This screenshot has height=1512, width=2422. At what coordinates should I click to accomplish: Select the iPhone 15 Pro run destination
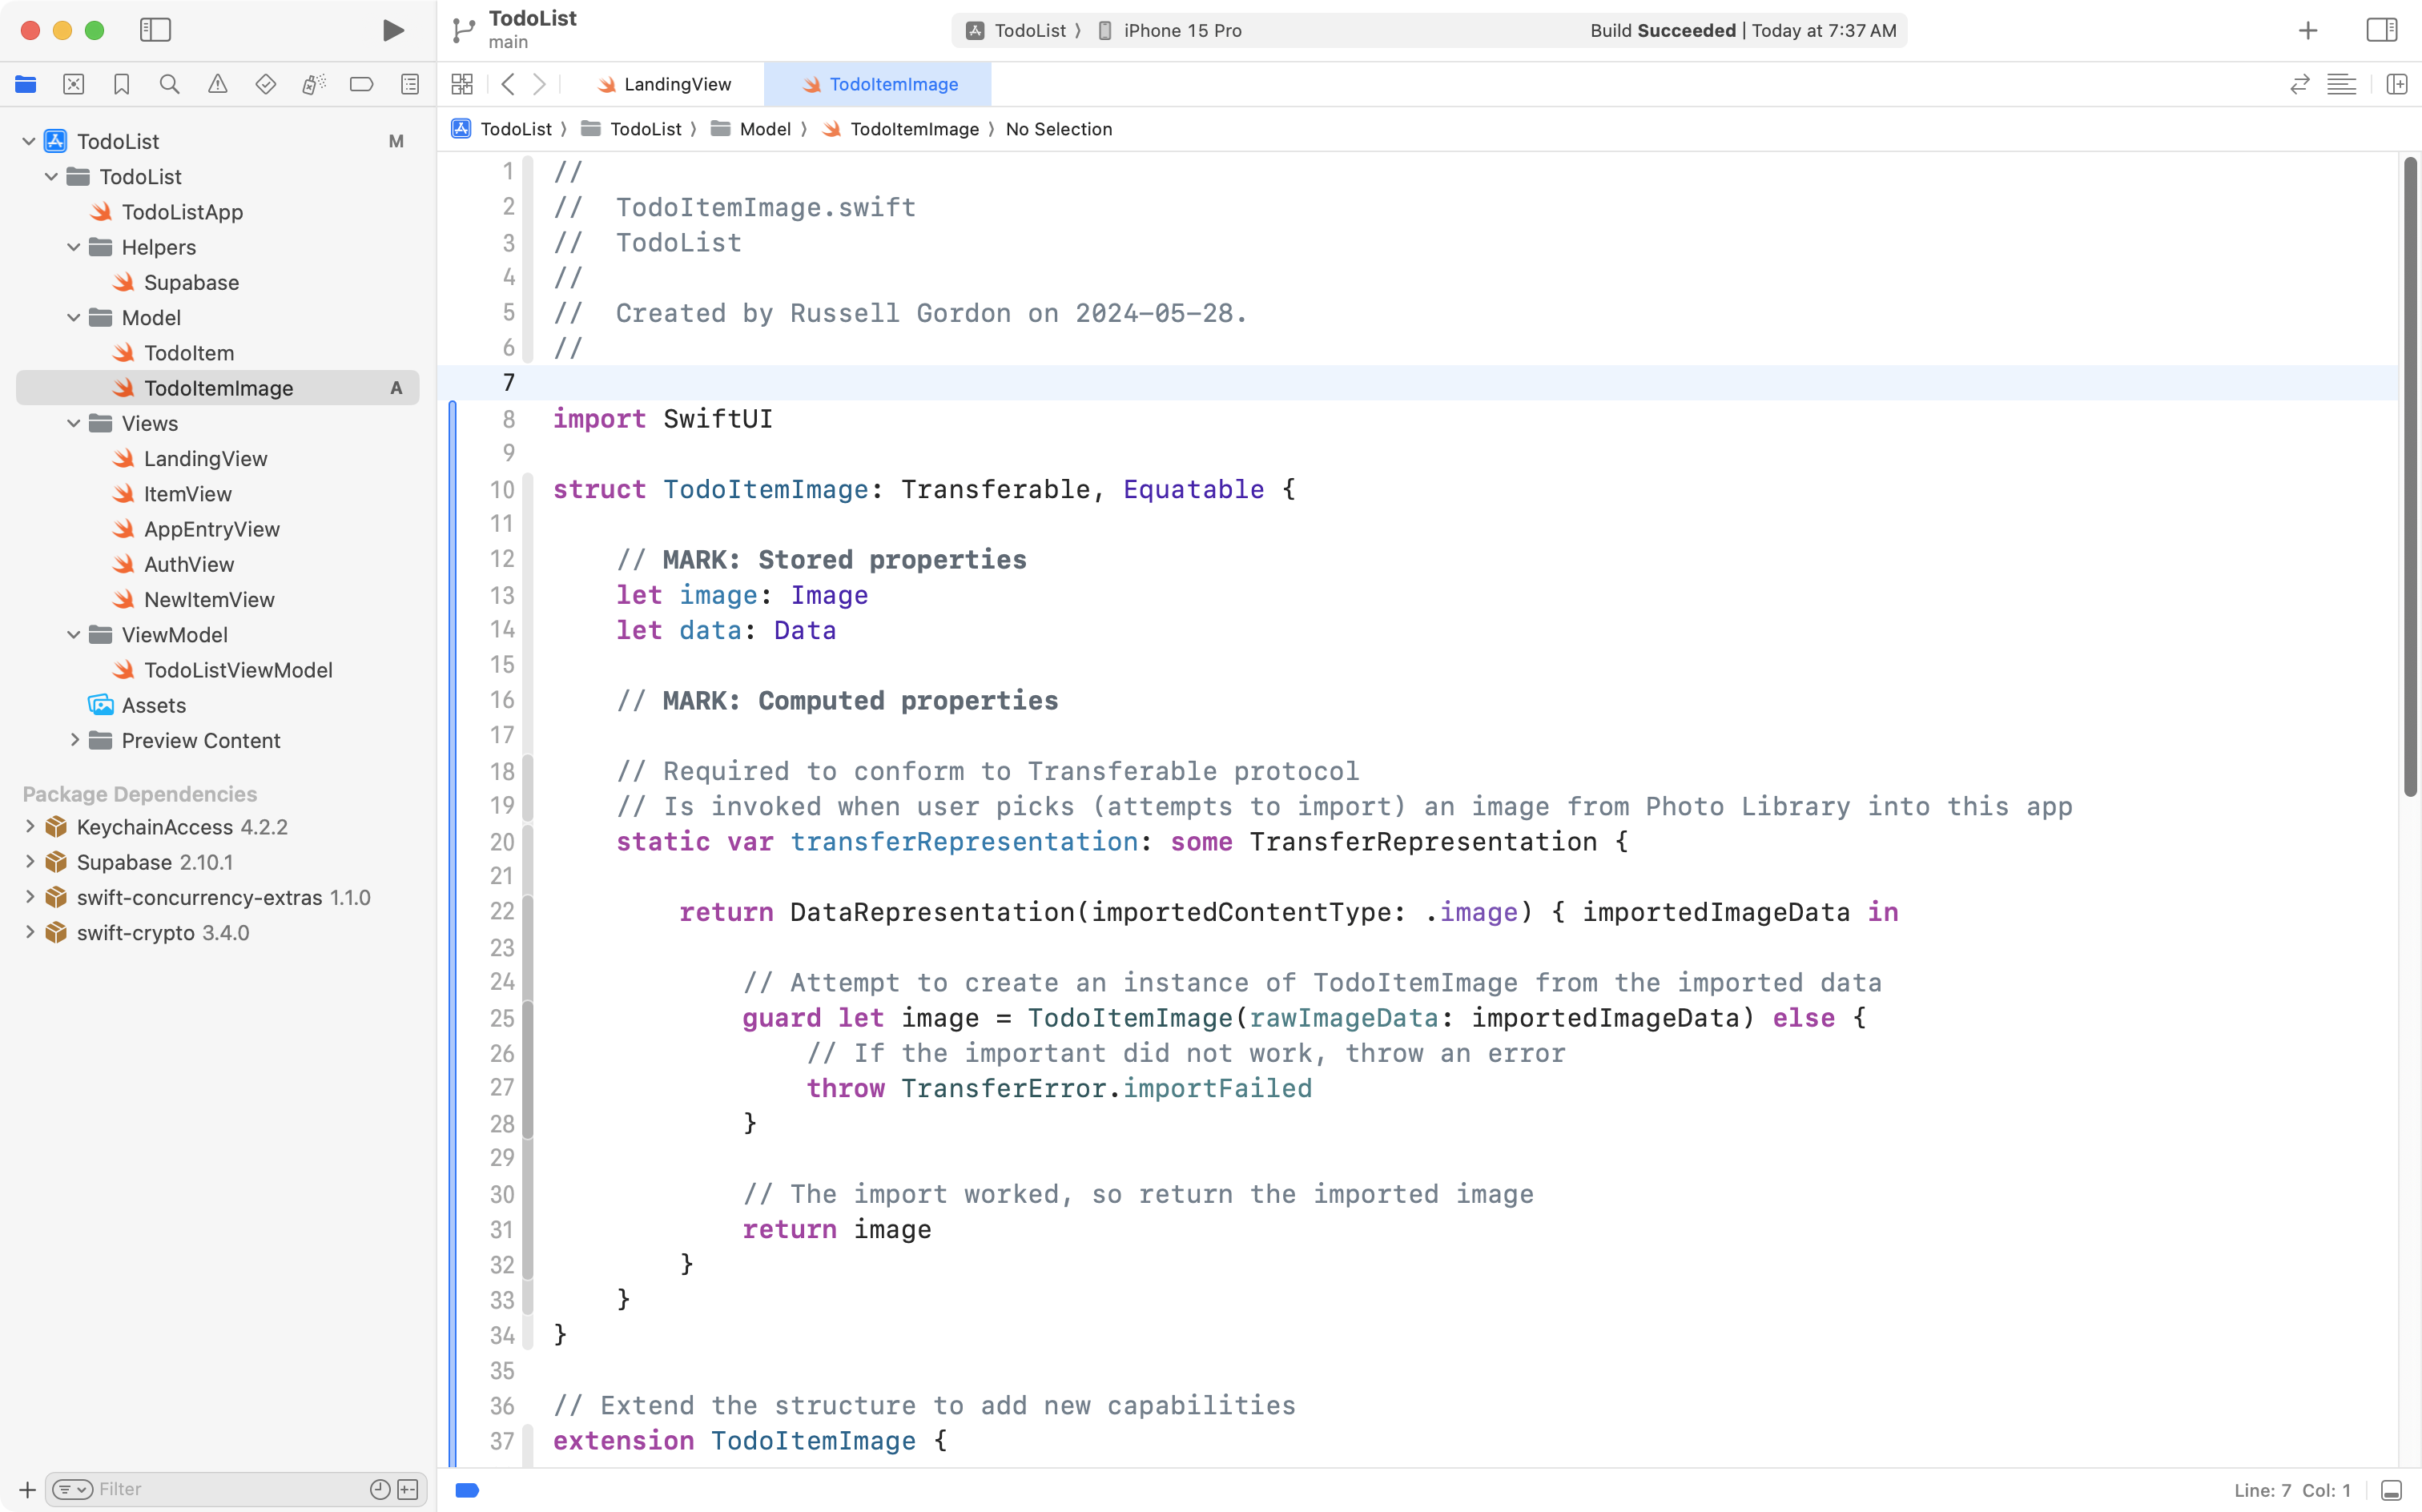1180,30
